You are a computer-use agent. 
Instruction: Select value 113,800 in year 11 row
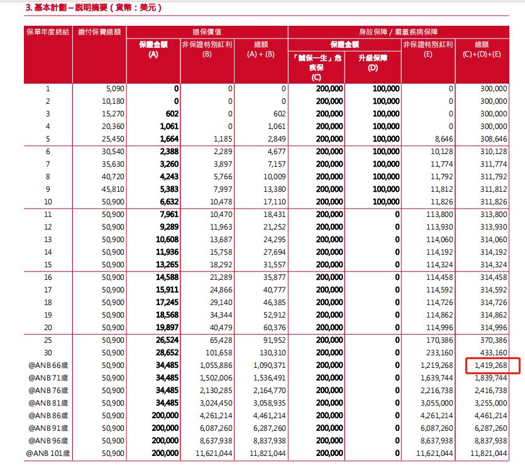click(439, 214)
